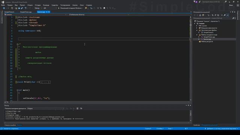Expand the Ссылки node
Image resolution: width=240 pixels, height=135 pixels.
pyautogui.click(x=197, y=26)
